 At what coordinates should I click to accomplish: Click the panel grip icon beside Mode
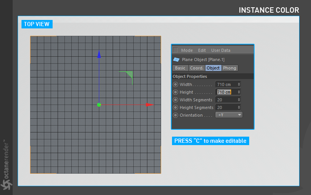(175, 50)
